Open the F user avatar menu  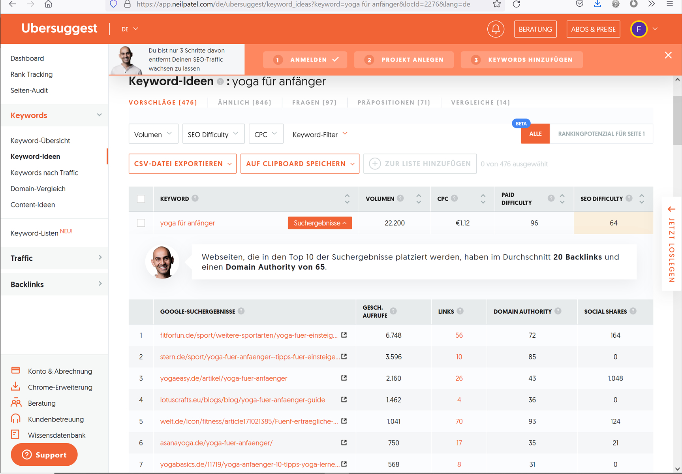coord(639,29)
